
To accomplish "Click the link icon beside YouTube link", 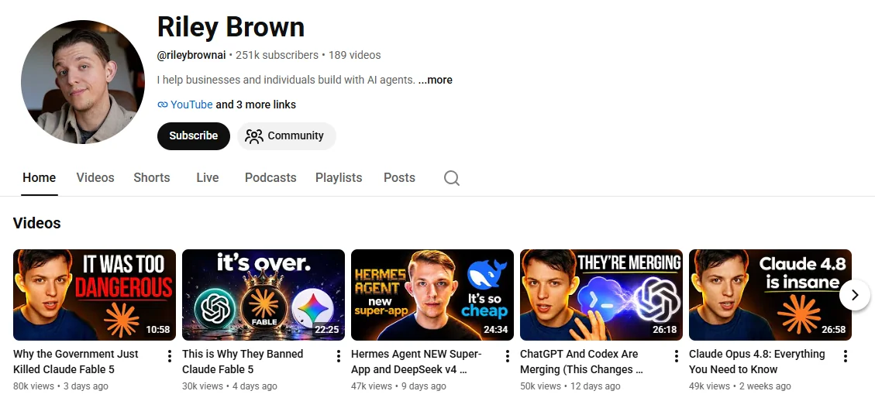I will pos(163,105).
